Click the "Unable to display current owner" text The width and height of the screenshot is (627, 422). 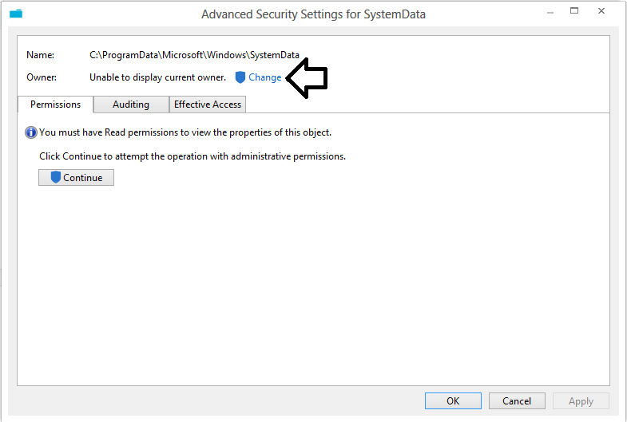pos(157,77)
